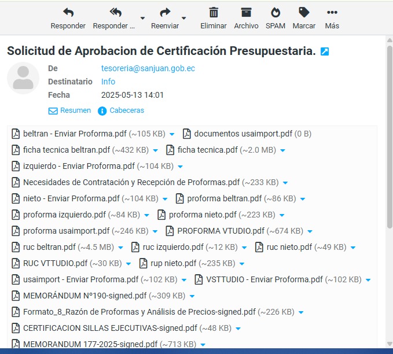Expand the Reenviar options dropdown arrow
This screenshot has width=393, height=354.
[184, 17]
